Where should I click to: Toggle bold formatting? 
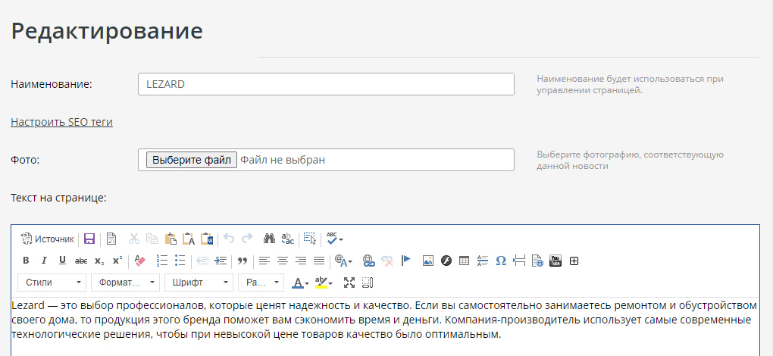(26, 261)
